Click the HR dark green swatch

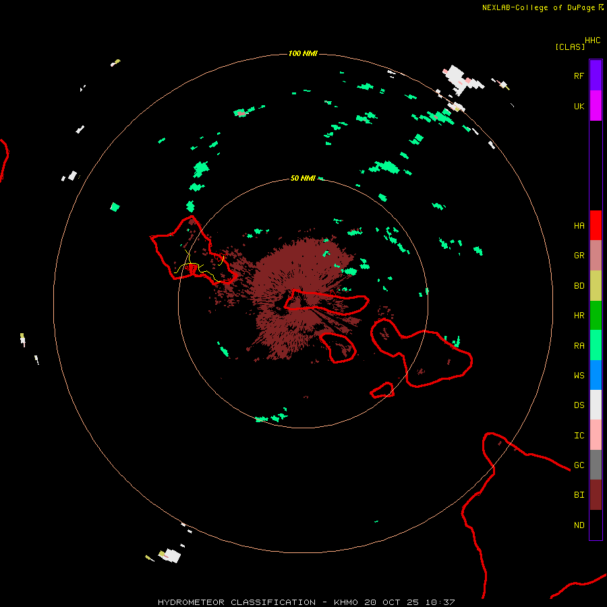tap(596, 316)
